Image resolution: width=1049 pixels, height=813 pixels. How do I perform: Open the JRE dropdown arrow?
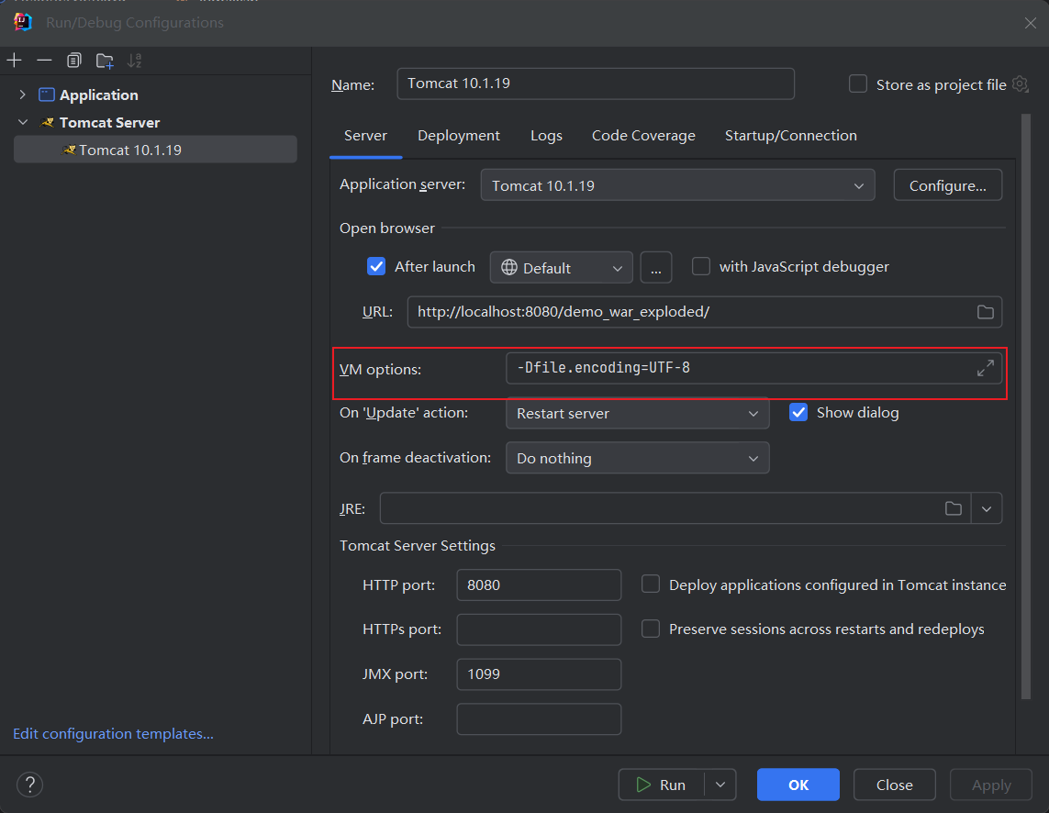[x=986, y=508]
